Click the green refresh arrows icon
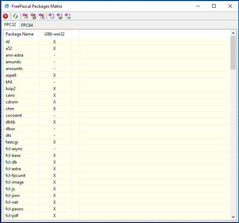Viewport: 239px width, 223px height. [16, 16]
